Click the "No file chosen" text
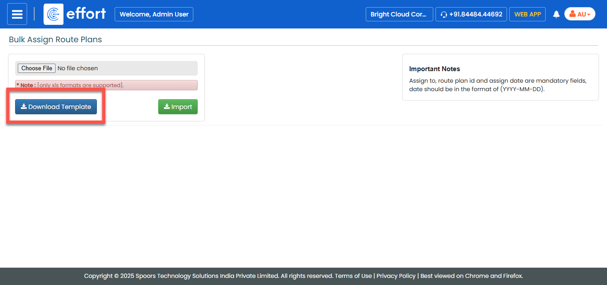This screenshot has height=285, width=607. [78, 68]
